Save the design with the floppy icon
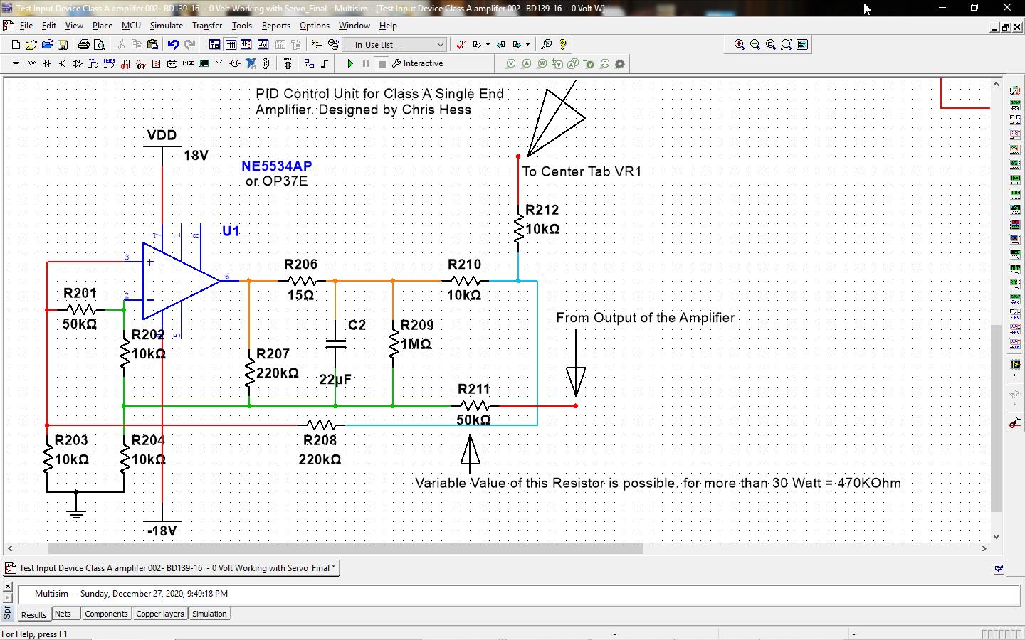The width and height of the screenshot is (1025, 640). tap(63, 44)
